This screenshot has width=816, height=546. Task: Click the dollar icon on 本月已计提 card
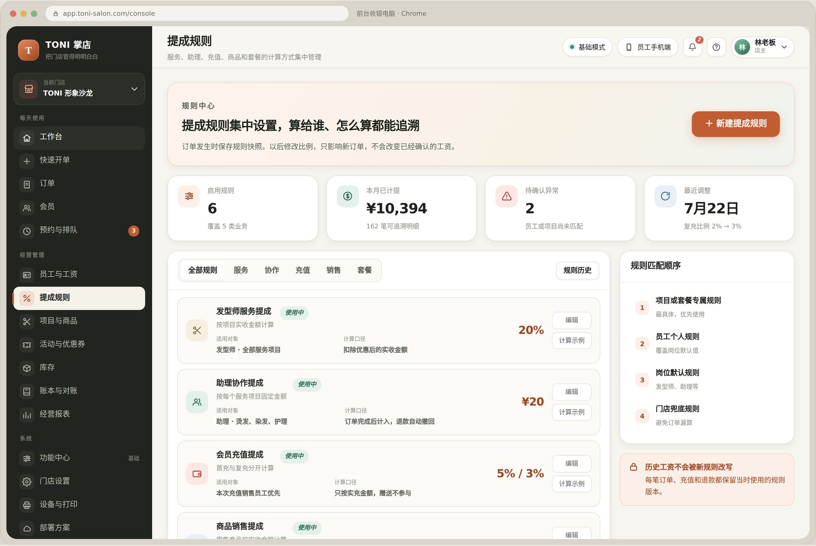point(348,196)
